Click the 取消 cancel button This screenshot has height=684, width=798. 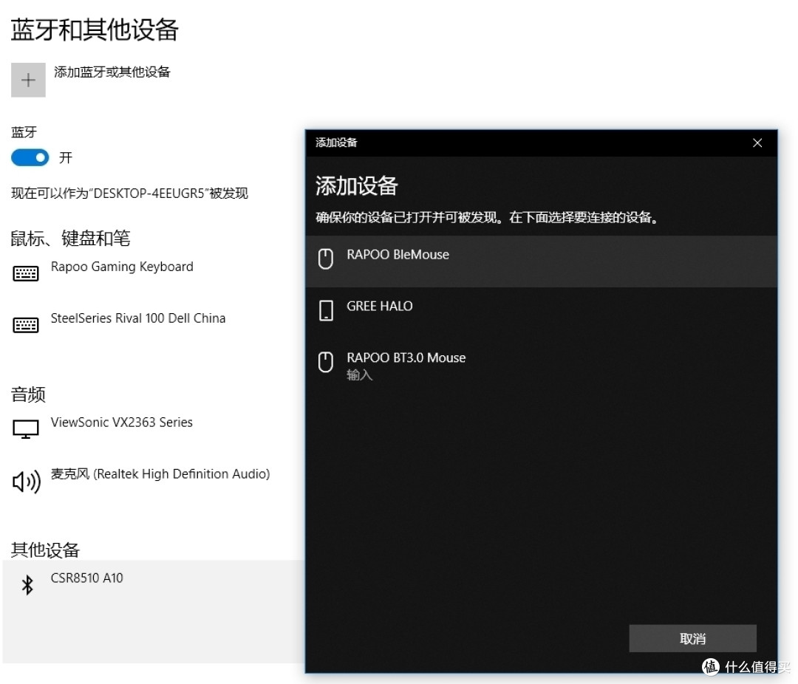tap(692, 638)
